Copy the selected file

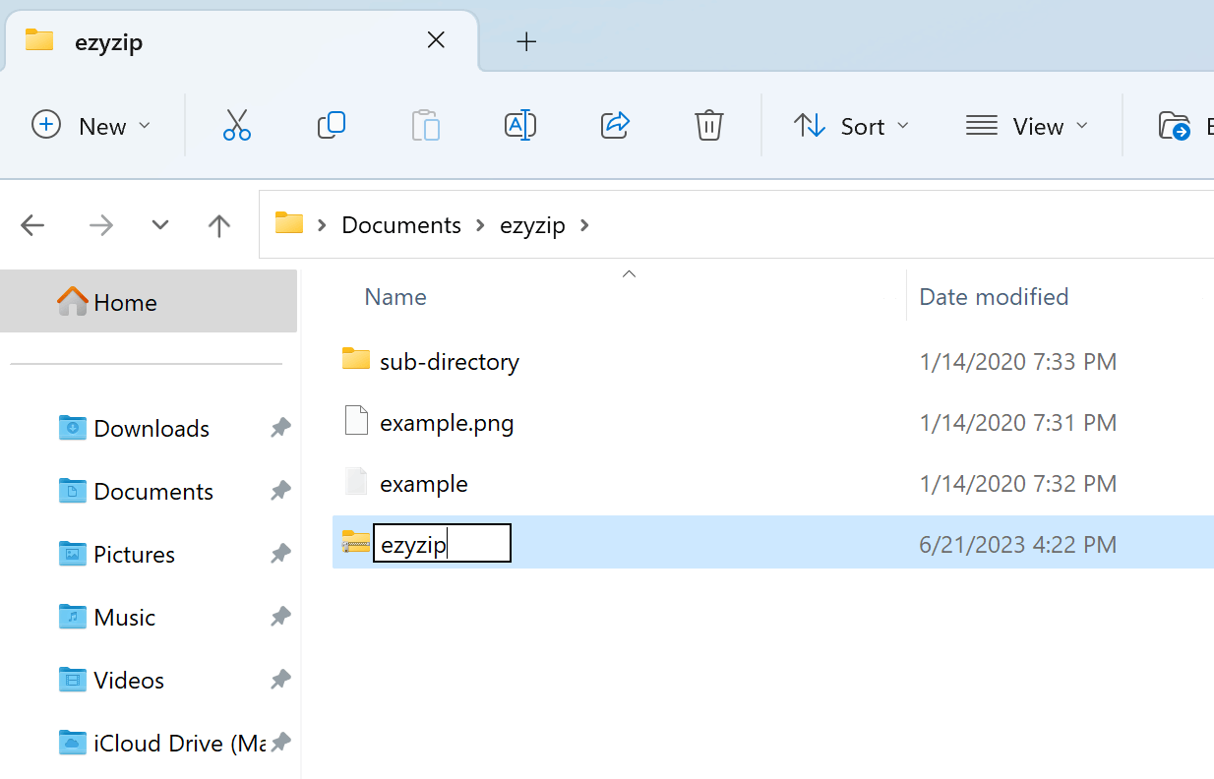[331, 125]
